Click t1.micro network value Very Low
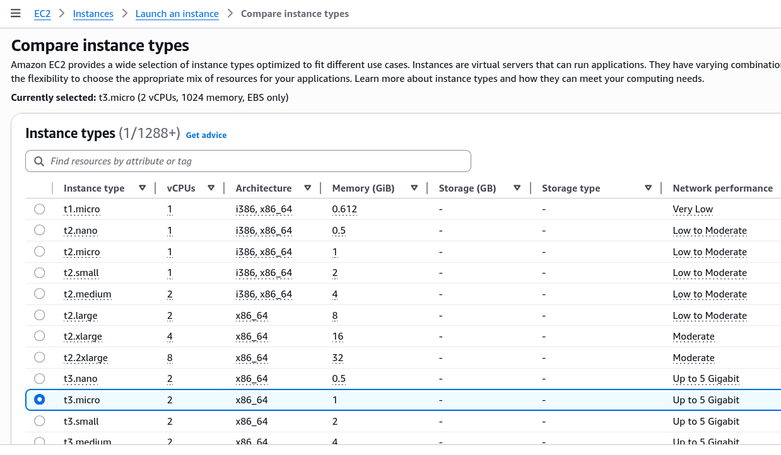 pyautogui.click(x=693, y=209)
